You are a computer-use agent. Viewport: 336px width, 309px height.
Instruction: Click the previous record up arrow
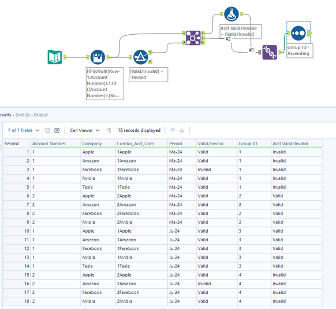[x=173, y=130]
